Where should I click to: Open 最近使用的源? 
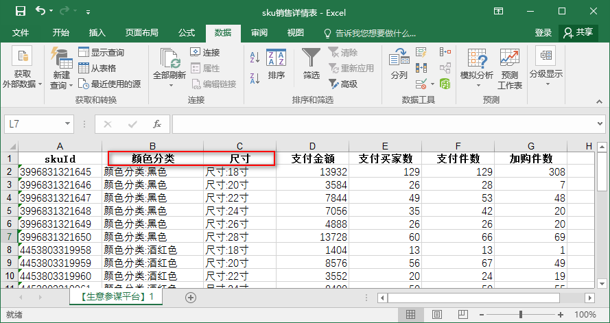coord(109,84)
